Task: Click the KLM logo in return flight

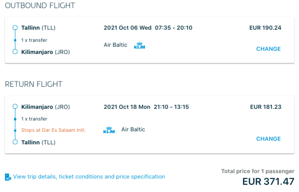Action: 109,130
